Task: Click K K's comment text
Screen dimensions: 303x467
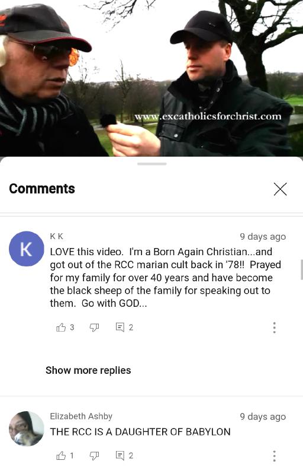Action: click(x=165, y=278)
